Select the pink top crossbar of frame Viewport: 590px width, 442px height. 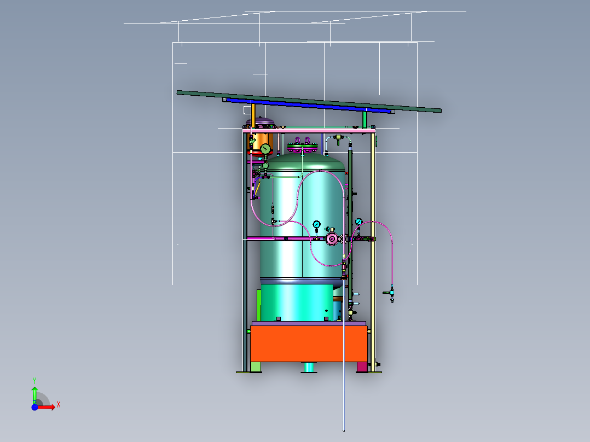tap(309, 131)
